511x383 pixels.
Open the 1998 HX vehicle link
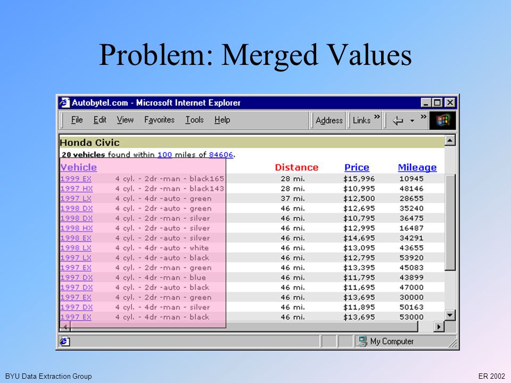click(x=77, y=228)
